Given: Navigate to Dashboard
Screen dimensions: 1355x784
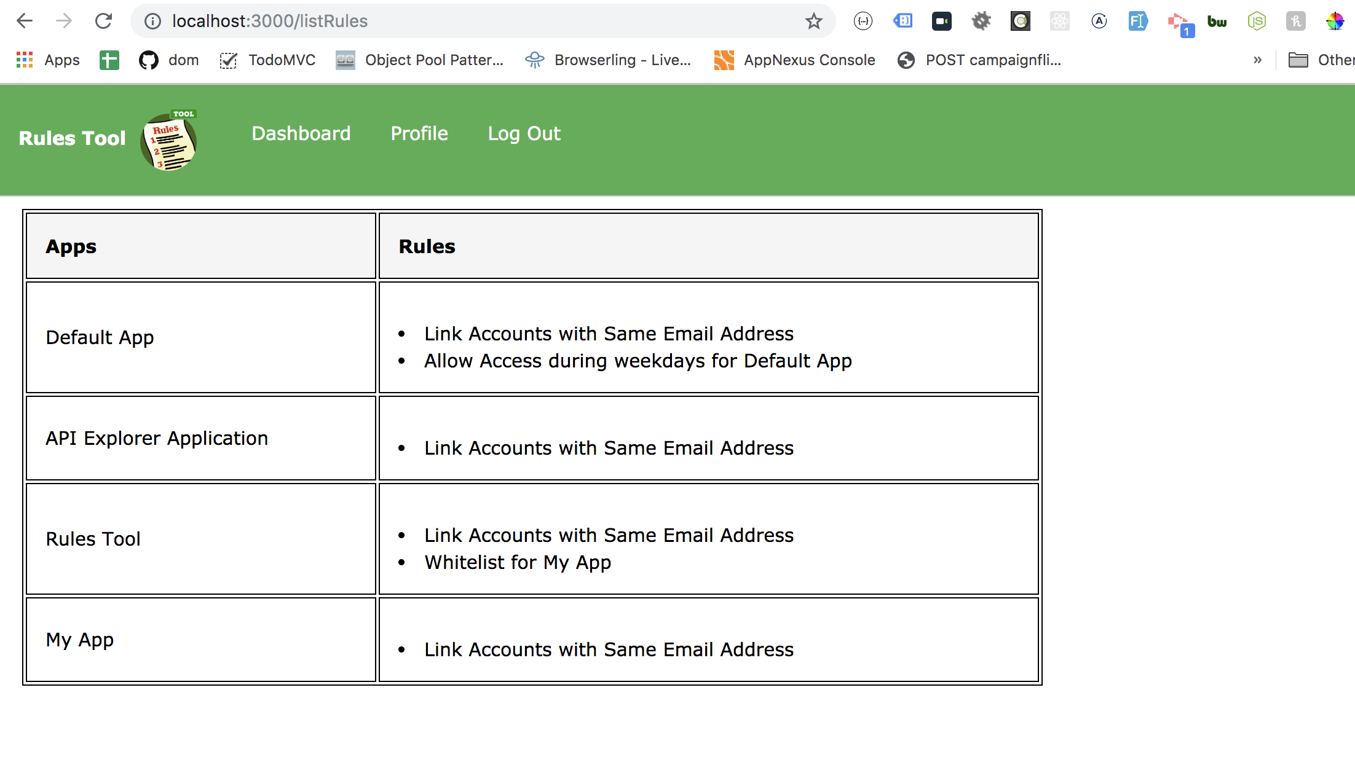Looking at the screenshot, I should click(x=301, y=133).
